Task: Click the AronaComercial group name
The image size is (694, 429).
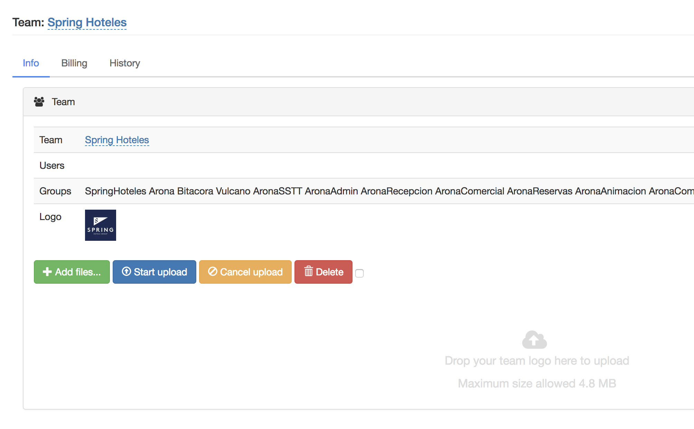Action: pyautogui.click(x=470, y=191)
